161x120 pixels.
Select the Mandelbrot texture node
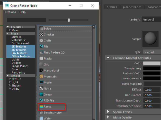52,70
